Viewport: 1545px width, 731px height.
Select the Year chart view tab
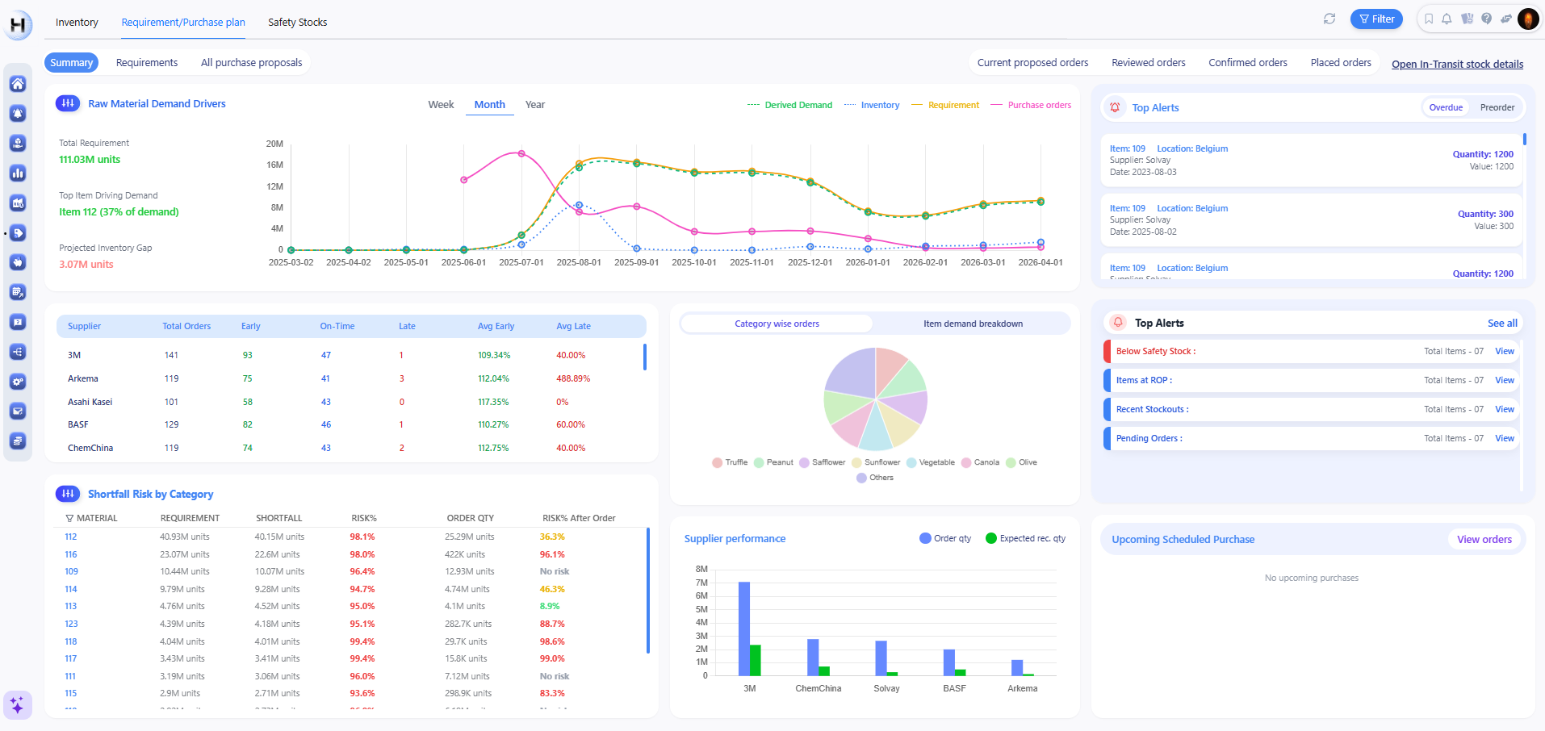coord(534,105)
